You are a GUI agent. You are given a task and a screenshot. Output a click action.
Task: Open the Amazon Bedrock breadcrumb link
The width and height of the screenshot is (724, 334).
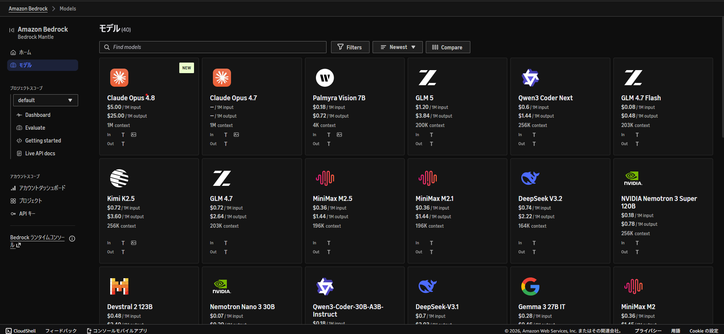point(28,9)
